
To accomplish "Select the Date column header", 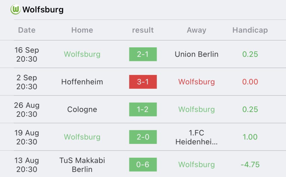I will pyautogui.click(x=27, y=30).
